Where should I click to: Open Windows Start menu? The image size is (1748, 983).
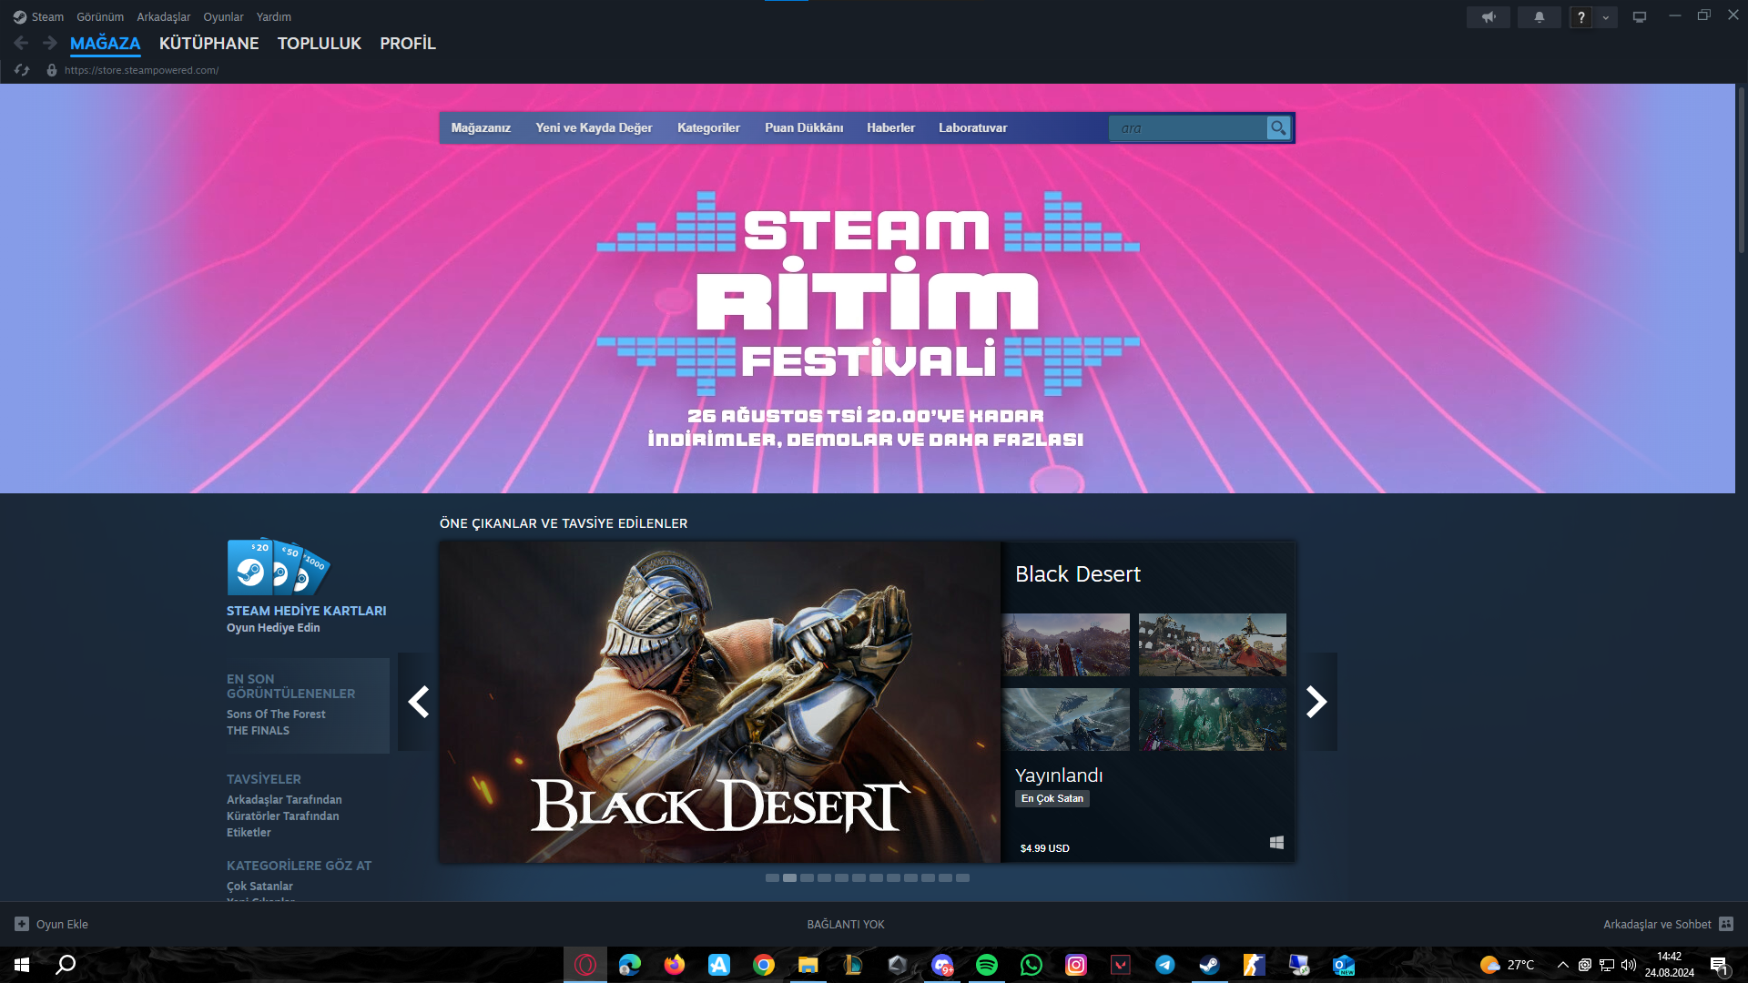(x=22, y=965)
